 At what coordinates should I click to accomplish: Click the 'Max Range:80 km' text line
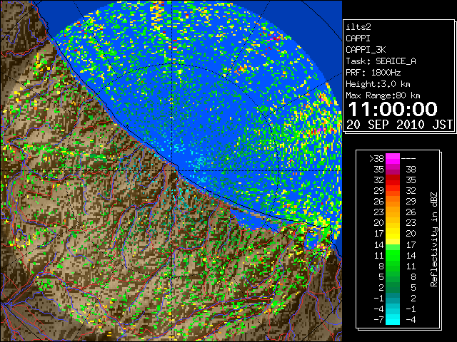383,95
